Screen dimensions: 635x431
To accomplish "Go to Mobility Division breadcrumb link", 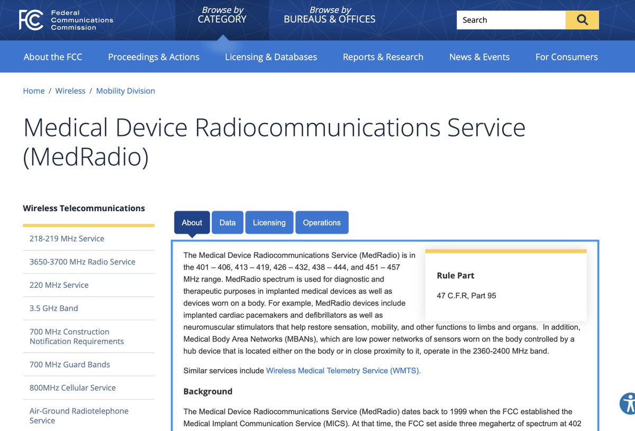I will pos(125,91).
